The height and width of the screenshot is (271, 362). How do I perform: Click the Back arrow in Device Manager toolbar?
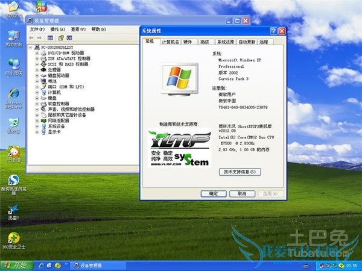tap(31, 38)
